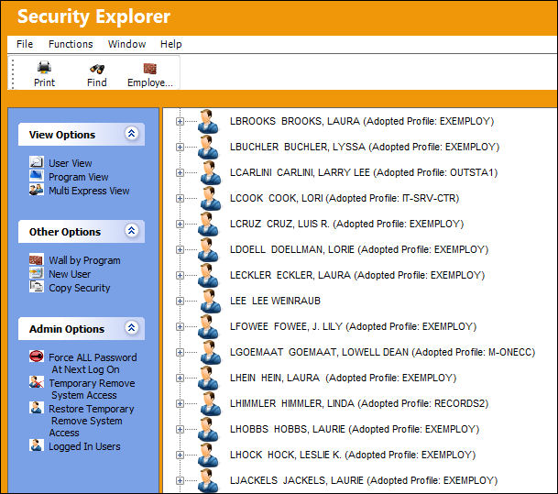Open the Window menu
This screenshot has height=494, width=558.
126,44
